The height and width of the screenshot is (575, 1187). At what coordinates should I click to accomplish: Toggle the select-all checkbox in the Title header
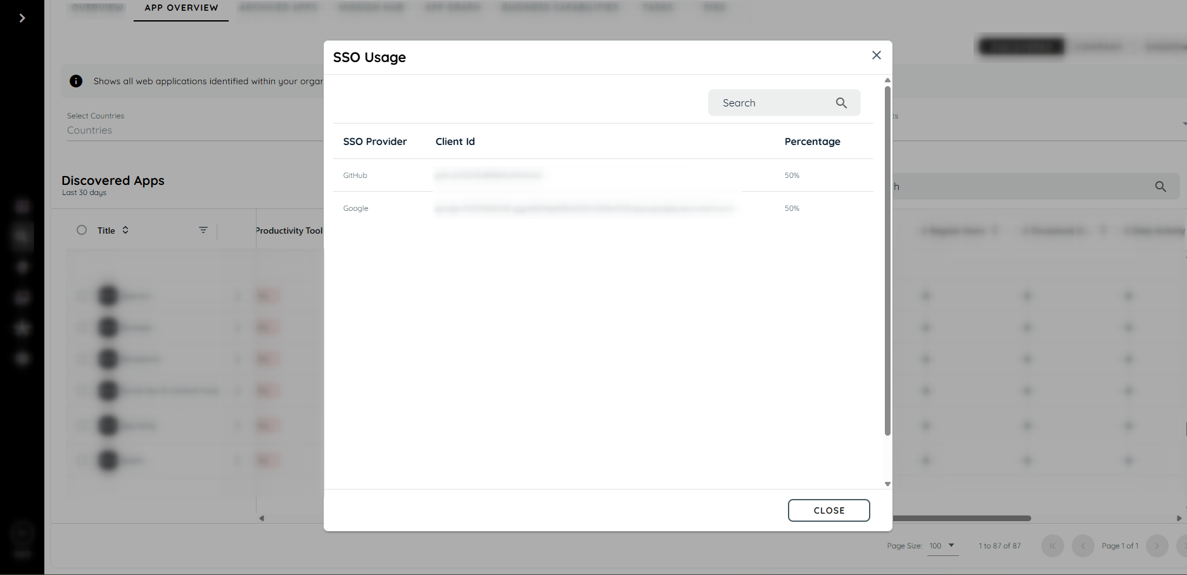coord(82,230)
